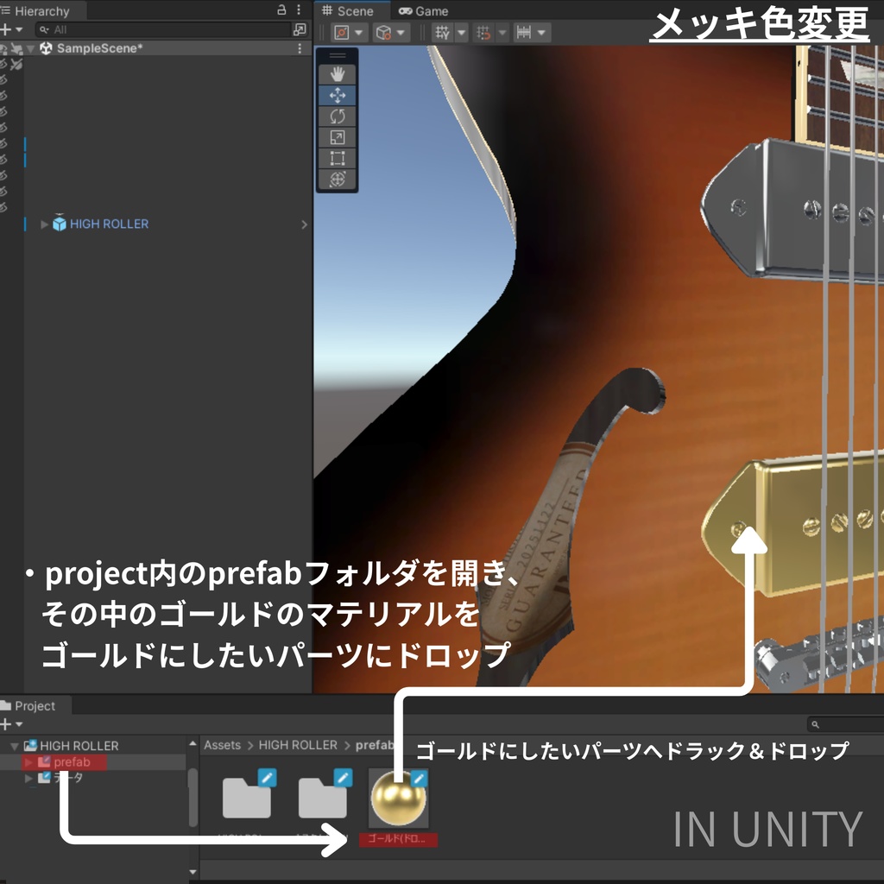The height and width of the screenshot is (884, 884).
Task: Click the HIGH ROLLER prefab cube icon
Action: click(60, 224)
